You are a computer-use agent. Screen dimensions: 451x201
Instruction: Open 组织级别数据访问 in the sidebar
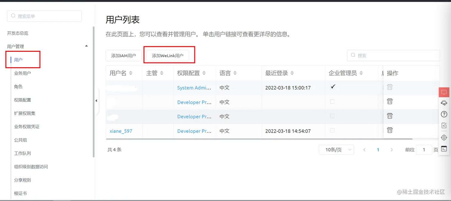31,167
